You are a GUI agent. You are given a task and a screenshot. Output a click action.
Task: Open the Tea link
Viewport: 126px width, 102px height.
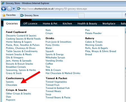48,67
